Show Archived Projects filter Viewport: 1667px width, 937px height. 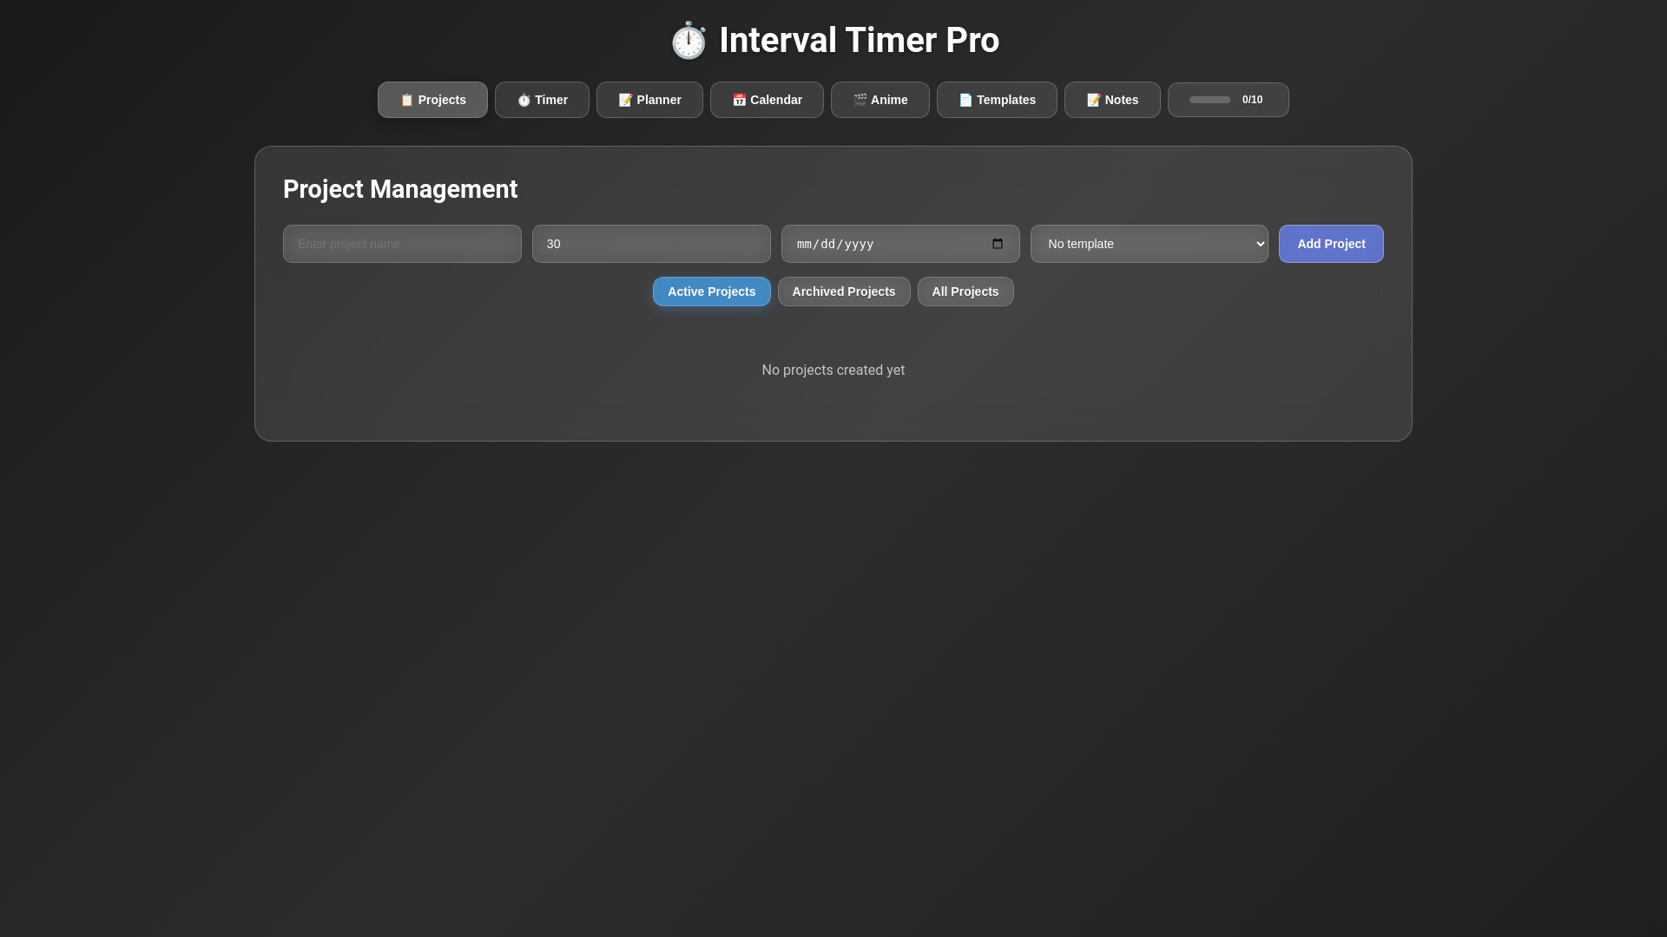point(844,292)
